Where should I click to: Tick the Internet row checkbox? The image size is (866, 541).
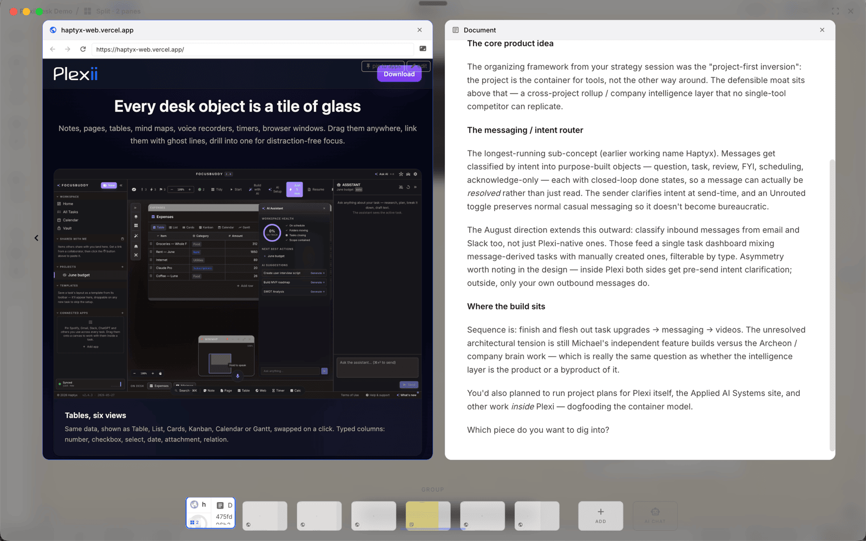pos(151,260)
